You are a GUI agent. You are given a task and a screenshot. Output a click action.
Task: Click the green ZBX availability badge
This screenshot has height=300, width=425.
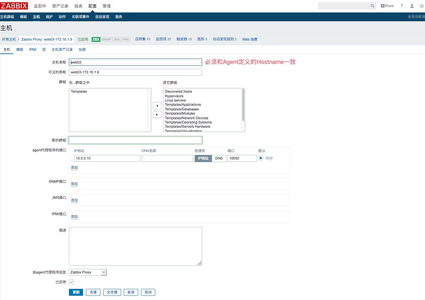click(96, 39)
